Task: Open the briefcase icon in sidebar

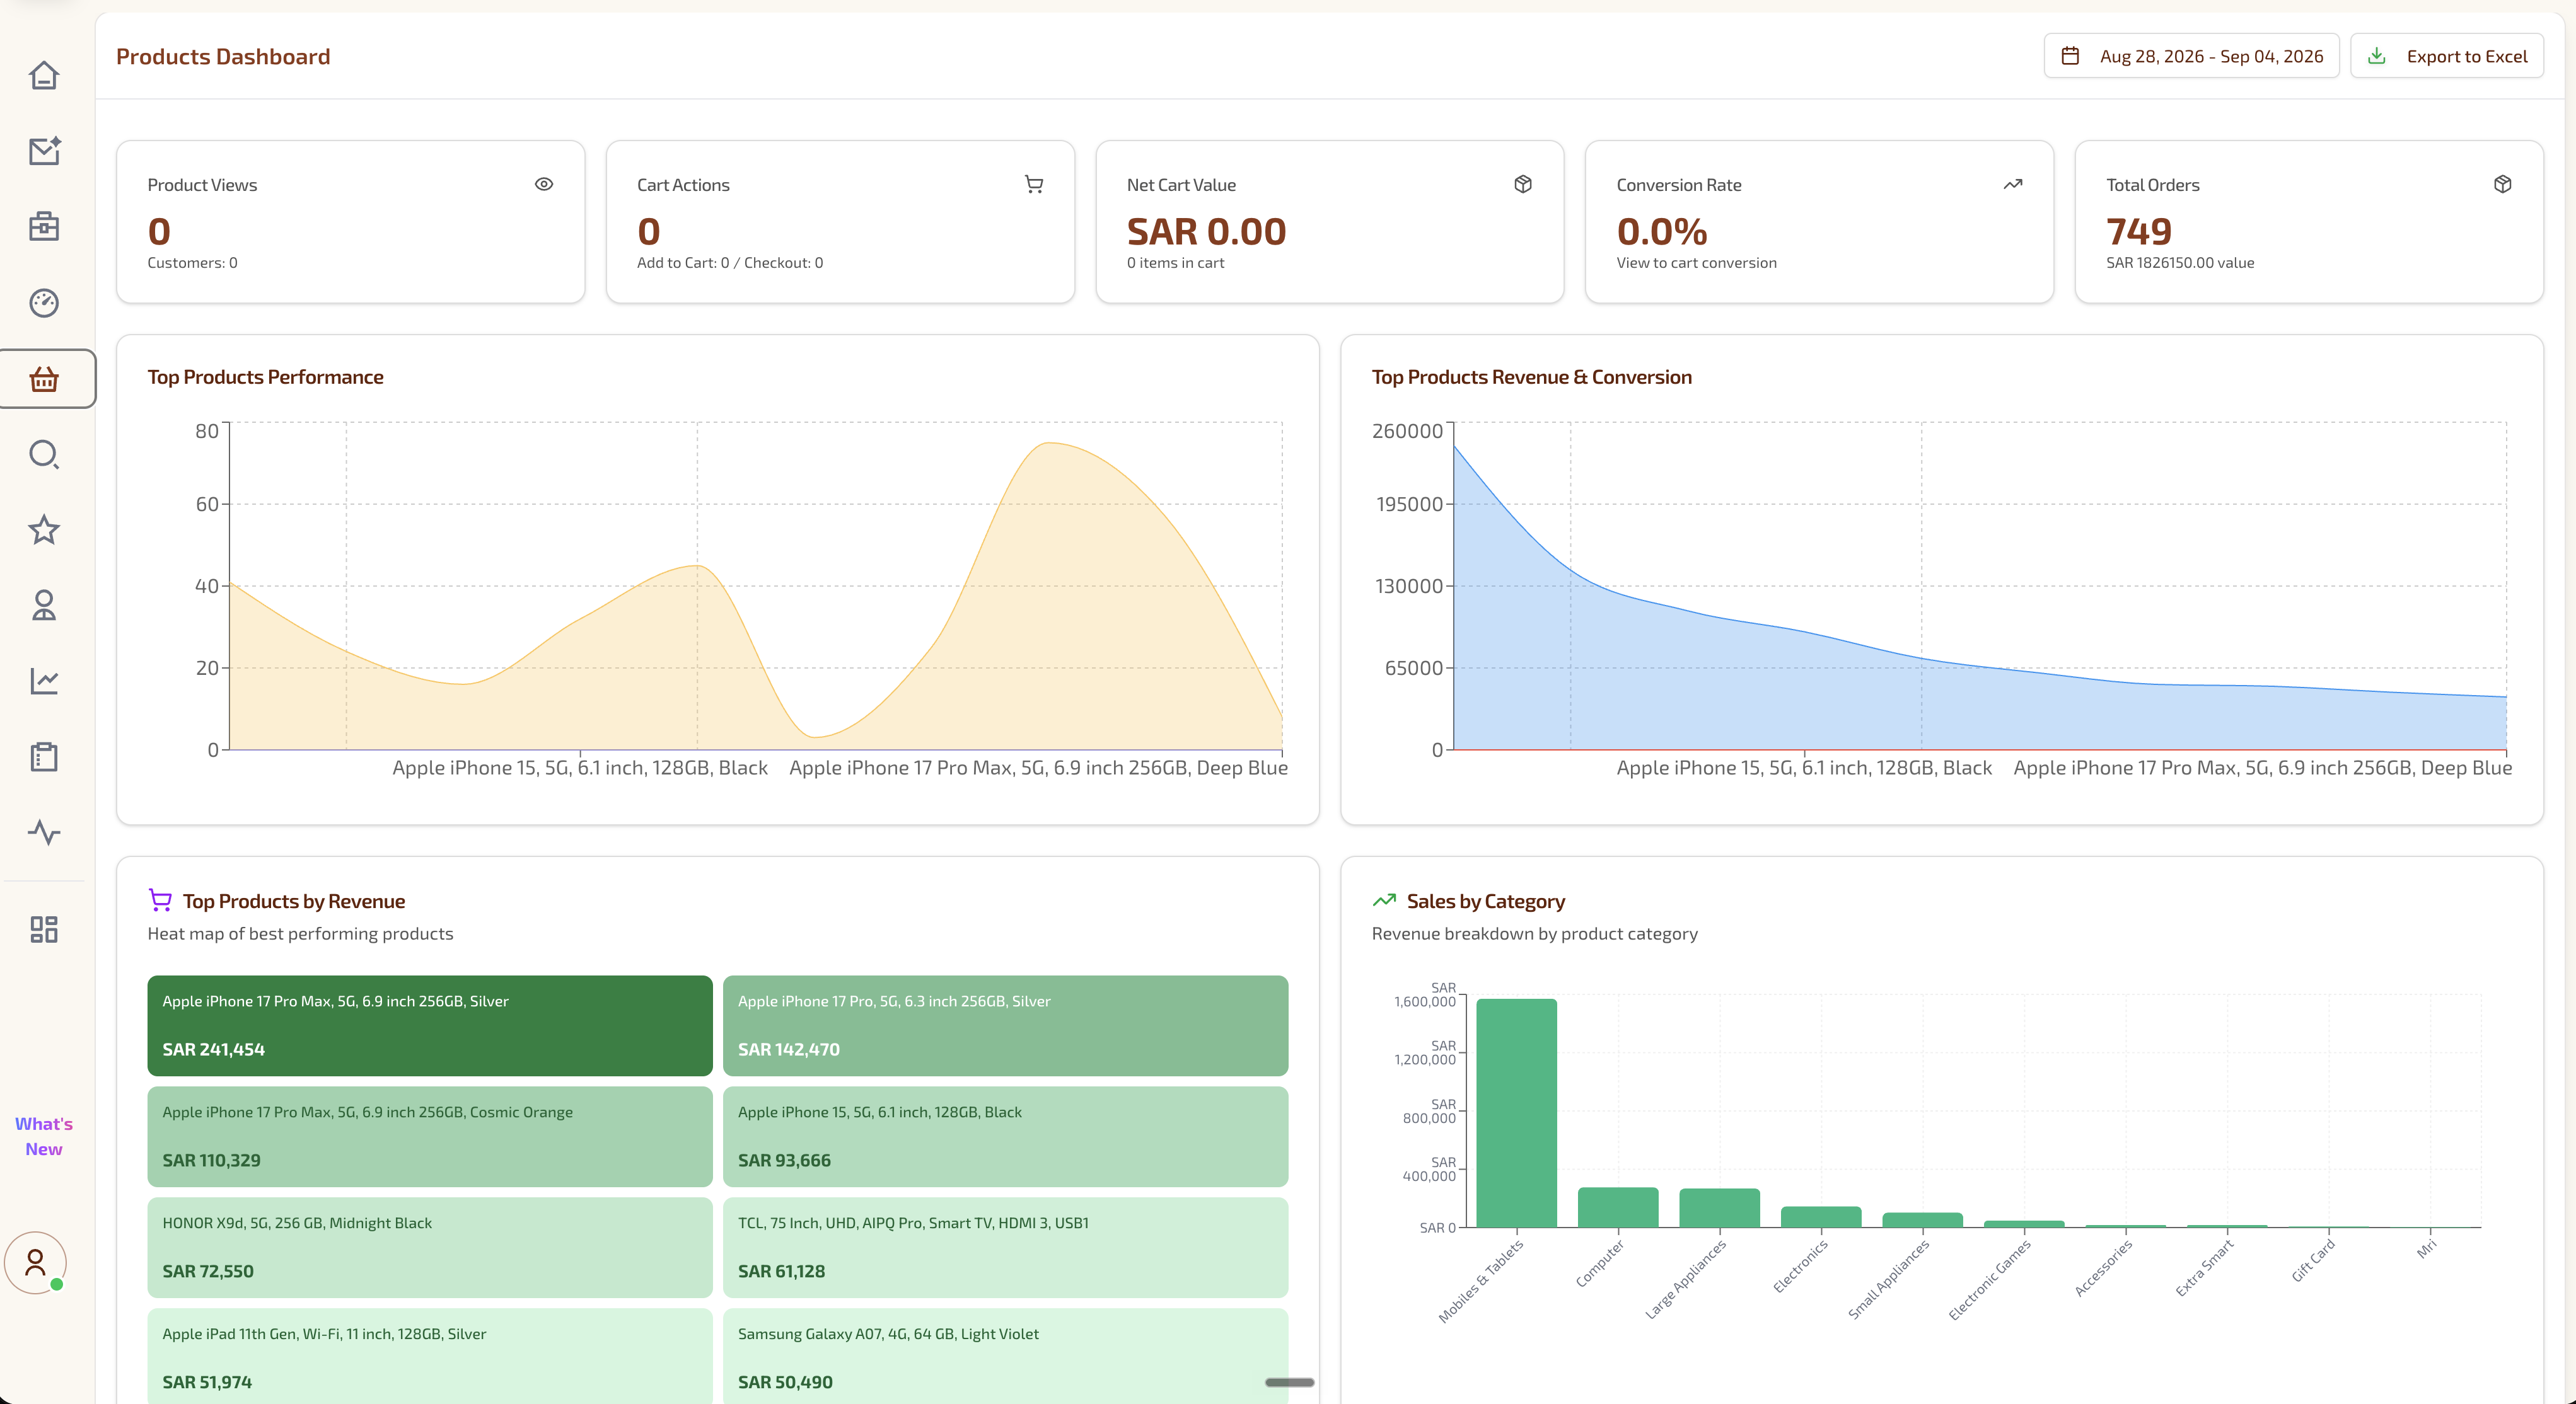Action: point(44,227)
